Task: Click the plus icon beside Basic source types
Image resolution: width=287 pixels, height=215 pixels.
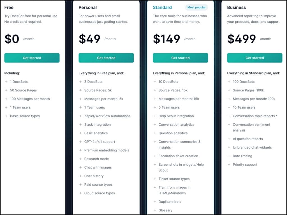Action: coord(6,116)
